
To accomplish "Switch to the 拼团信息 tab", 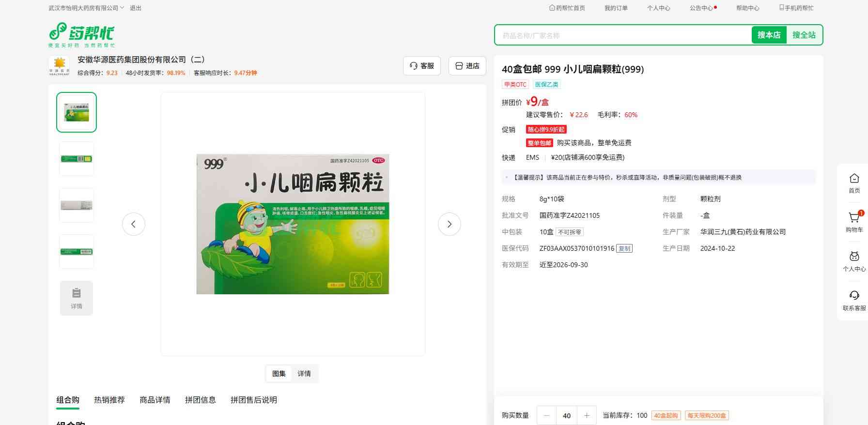I will (x=201, y=400).
